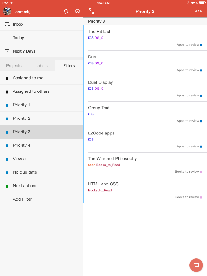
Task: Switch to the Labels tab
Action: point(42,66)
